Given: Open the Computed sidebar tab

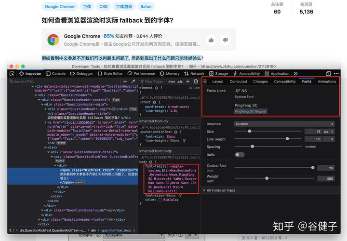Looking at the screenshot, I should 238,81.
